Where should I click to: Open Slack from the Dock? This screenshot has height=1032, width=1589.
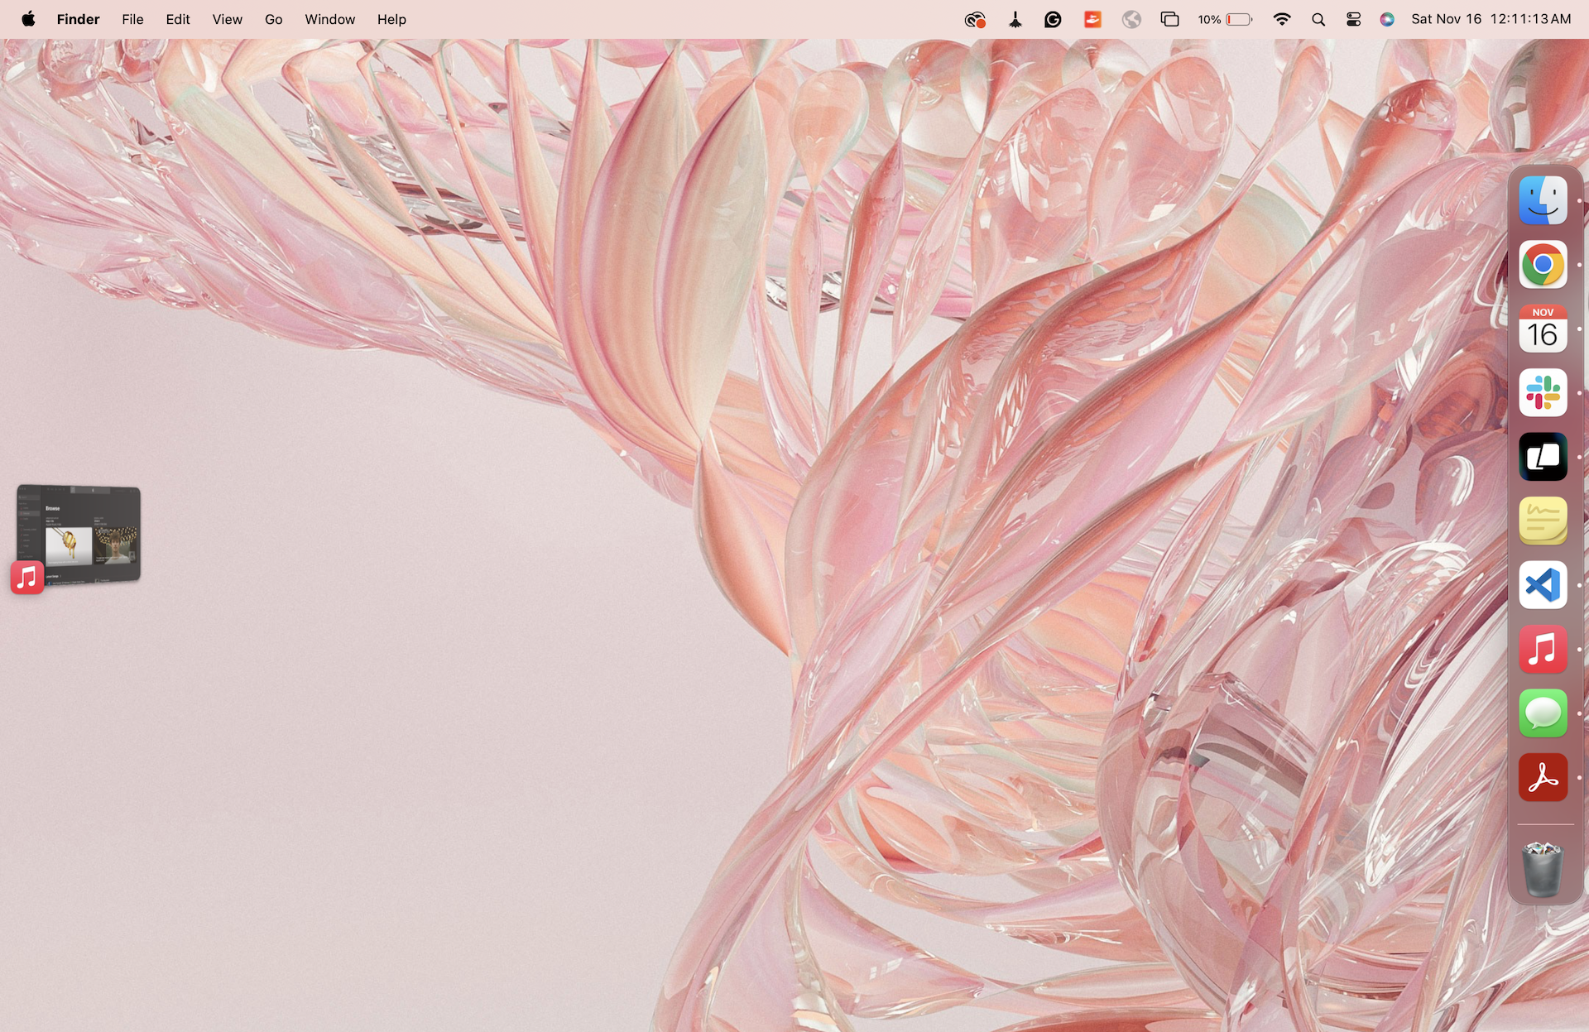(1543, 392)
